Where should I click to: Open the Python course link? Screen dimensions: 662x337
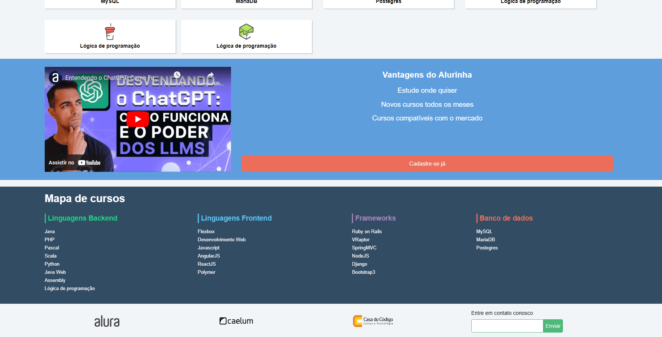(x=52, y=264)
